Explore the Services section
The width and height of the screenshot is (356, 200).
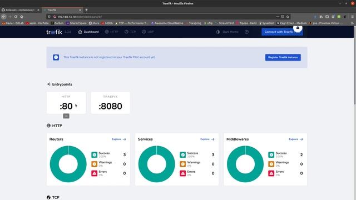tap(207, 139)
